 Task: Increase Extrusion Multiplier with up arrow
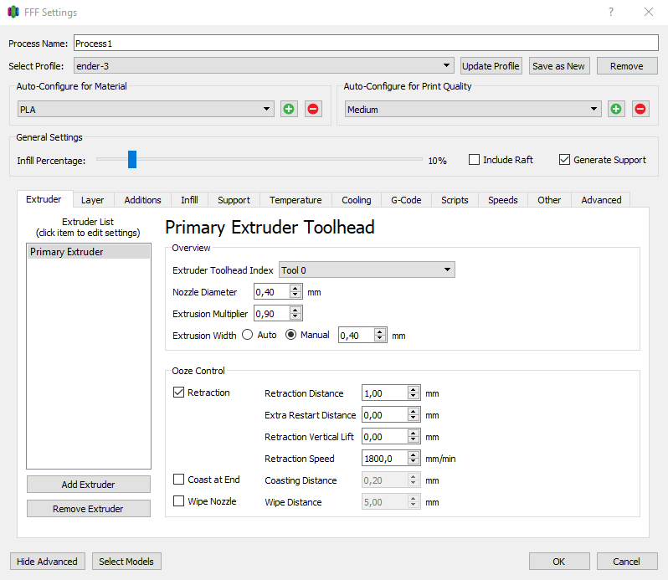click(x=295, y=310)
